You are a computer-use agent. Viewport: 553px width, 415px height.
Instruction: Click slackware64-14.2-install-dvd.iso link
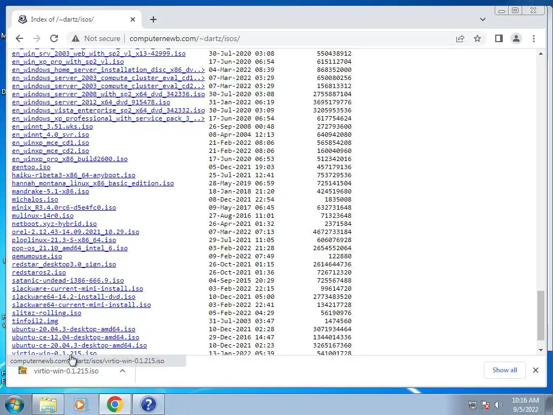coord(73,297)
